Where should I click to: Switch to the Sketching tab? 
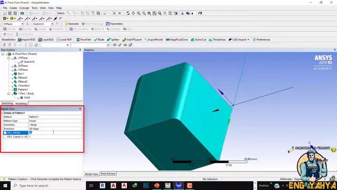(7, 103)
